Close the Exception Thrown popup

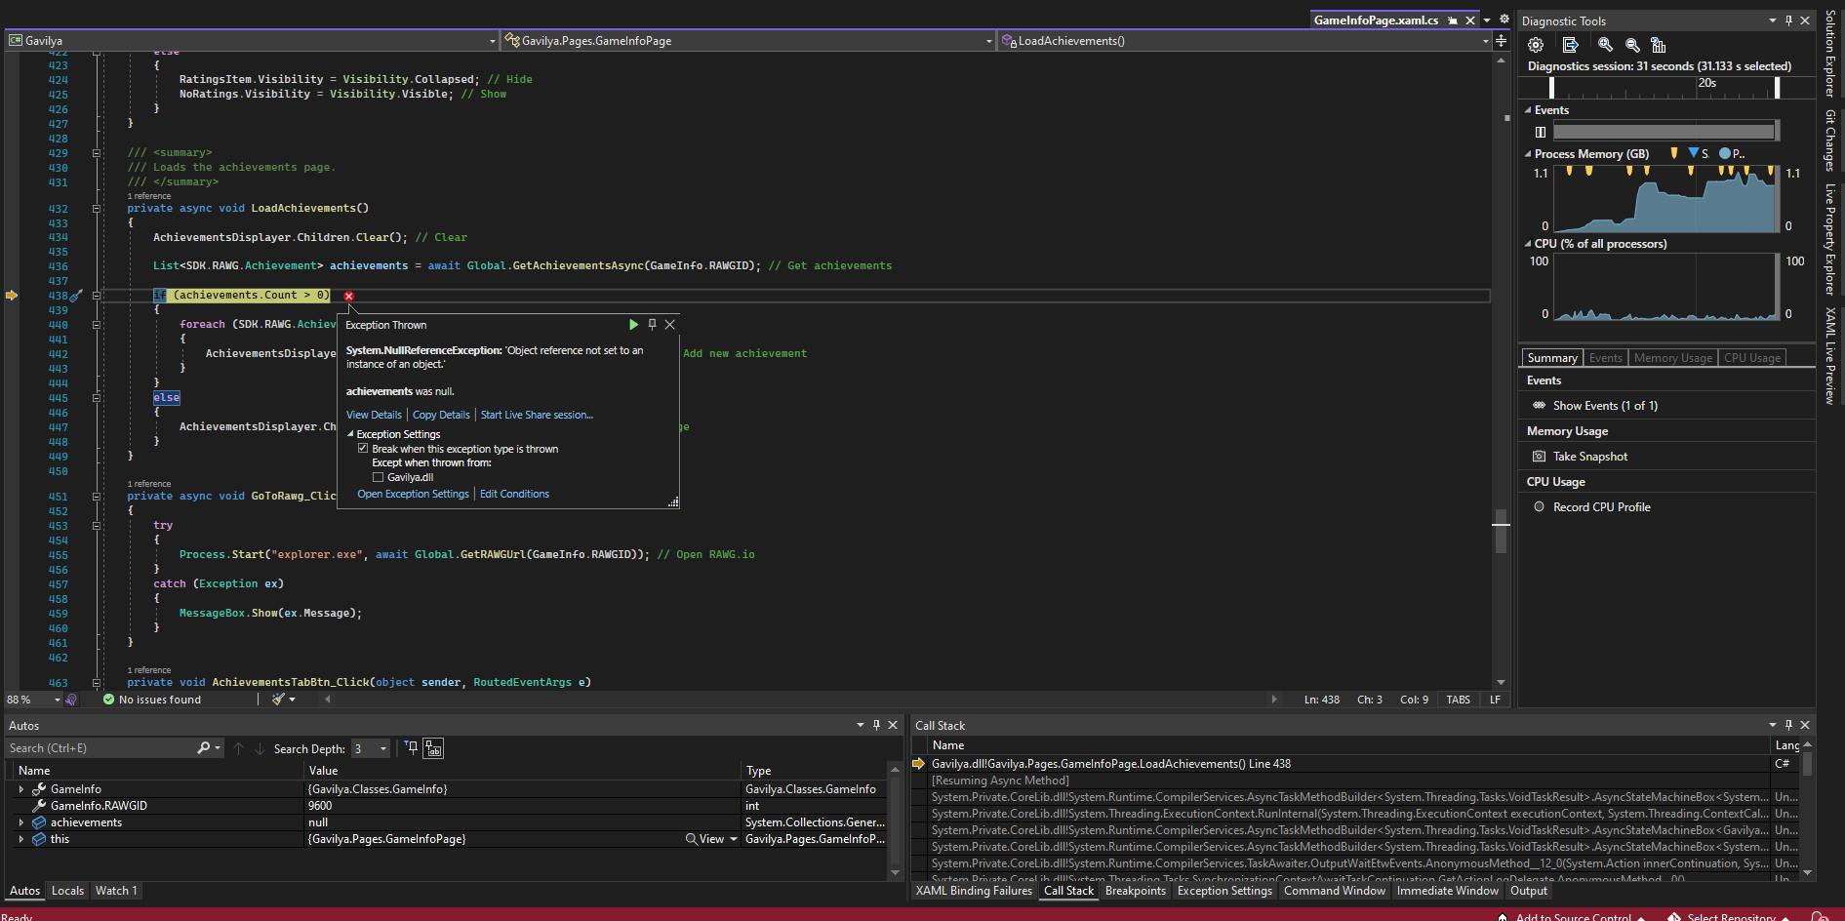pos(669,325)
